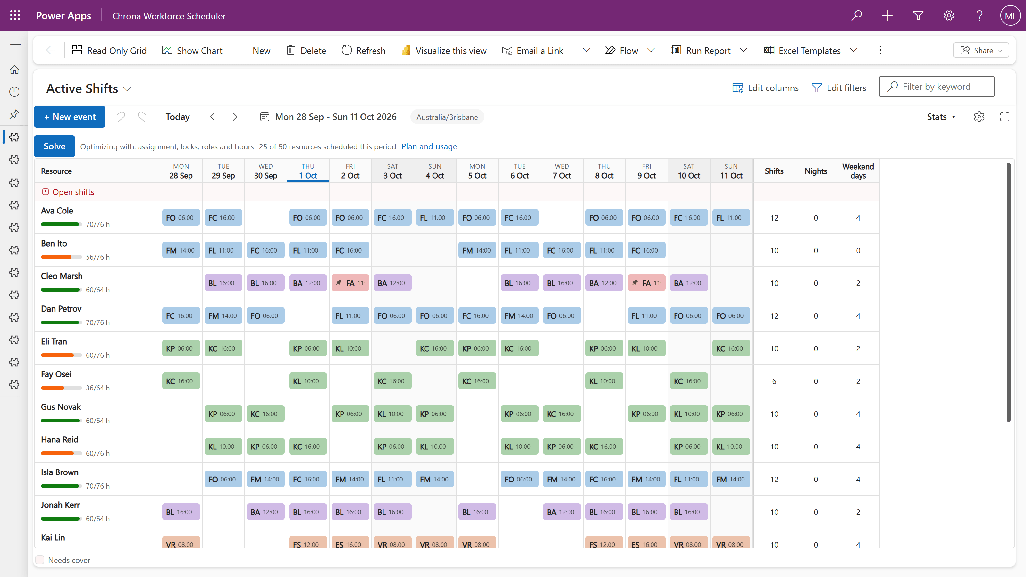Screen dimensions: 1026x577
Task: Open the Share dropdown button
Action: click(980, 50)
